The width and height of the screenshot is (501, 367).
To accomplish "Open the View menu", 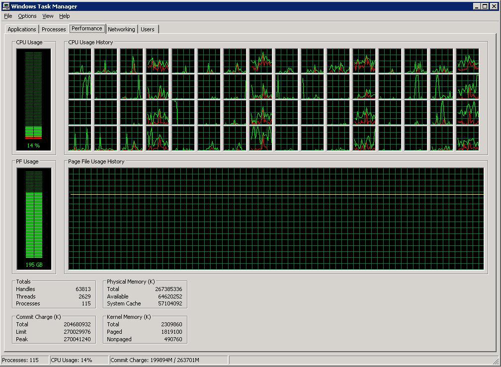I will (48, 16).
